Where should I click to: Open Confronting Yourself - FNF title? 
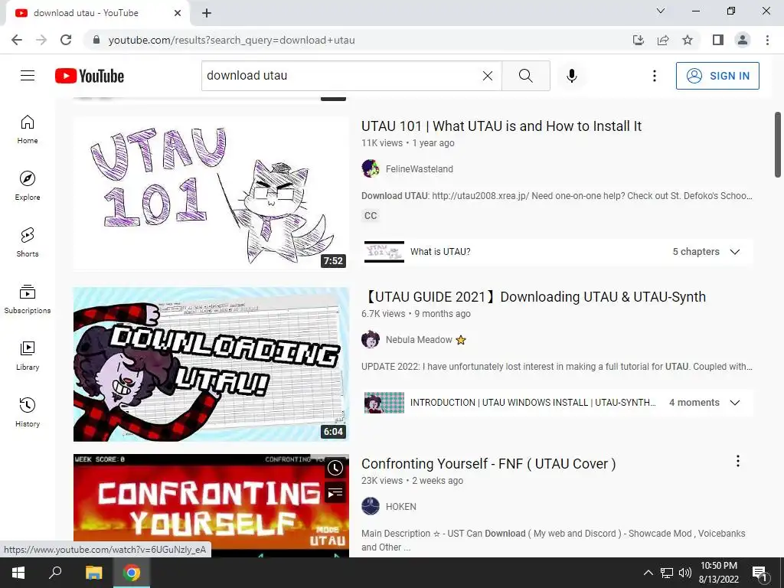pyautogui.click(x=488, y=463)
